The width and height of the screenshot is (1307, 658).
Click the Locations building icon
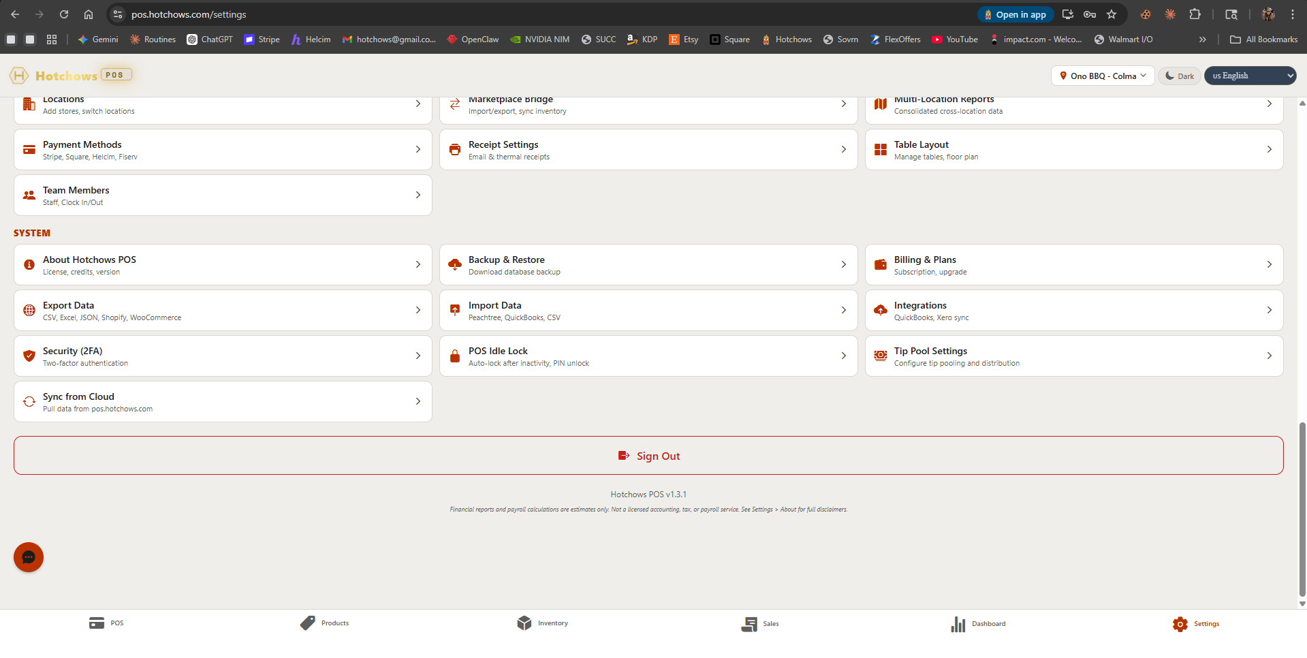click(29, 104)
